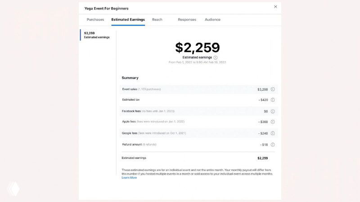Close the Yoga Event dialog

coord(275,7)
